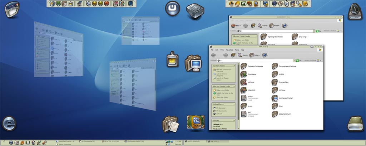Open Edit menu in WIN XP (C:) window
Viewport: 366px width, 146px height.
[x=217, y=50]
